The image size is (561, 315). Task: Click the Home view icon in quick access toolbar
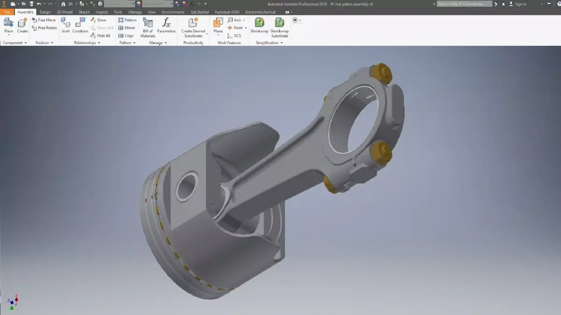point(63,4)
